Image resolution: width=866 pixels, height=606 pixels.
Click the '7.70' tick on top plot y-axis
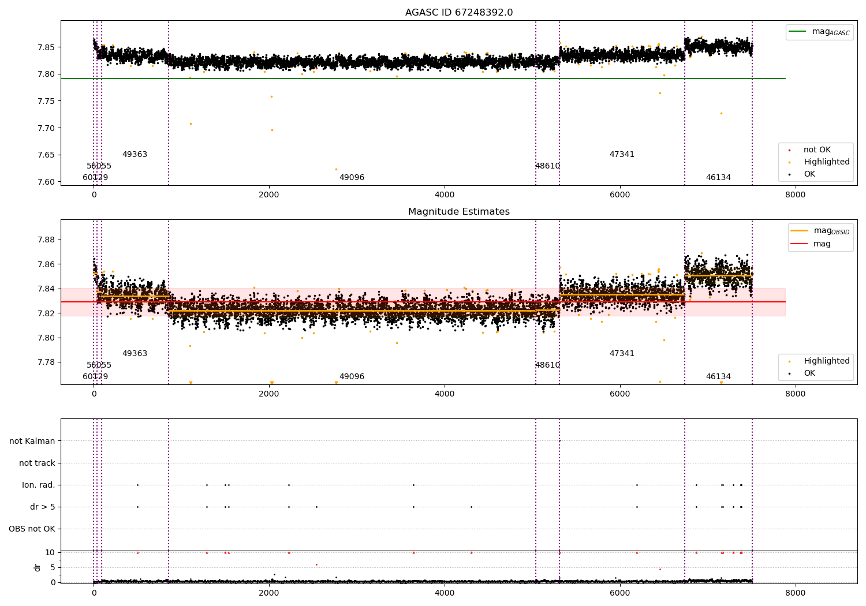click(x=46, y=128)
